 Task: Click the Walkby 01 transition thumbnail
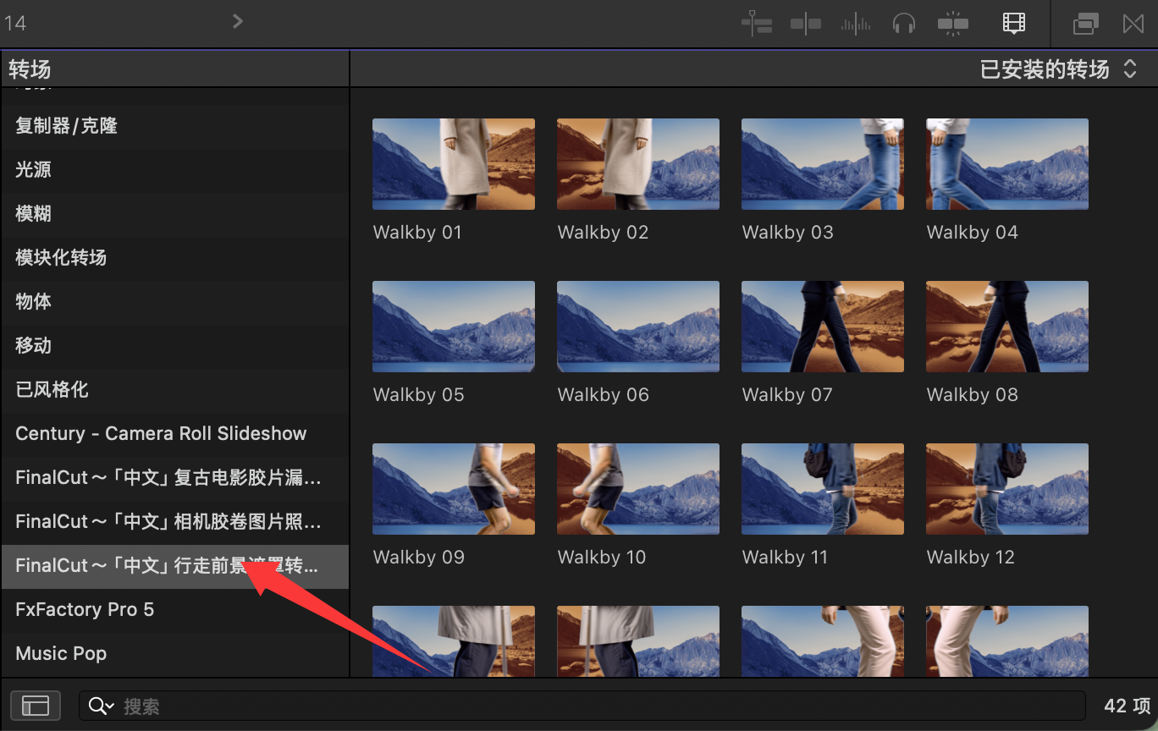tap(454, 164)
